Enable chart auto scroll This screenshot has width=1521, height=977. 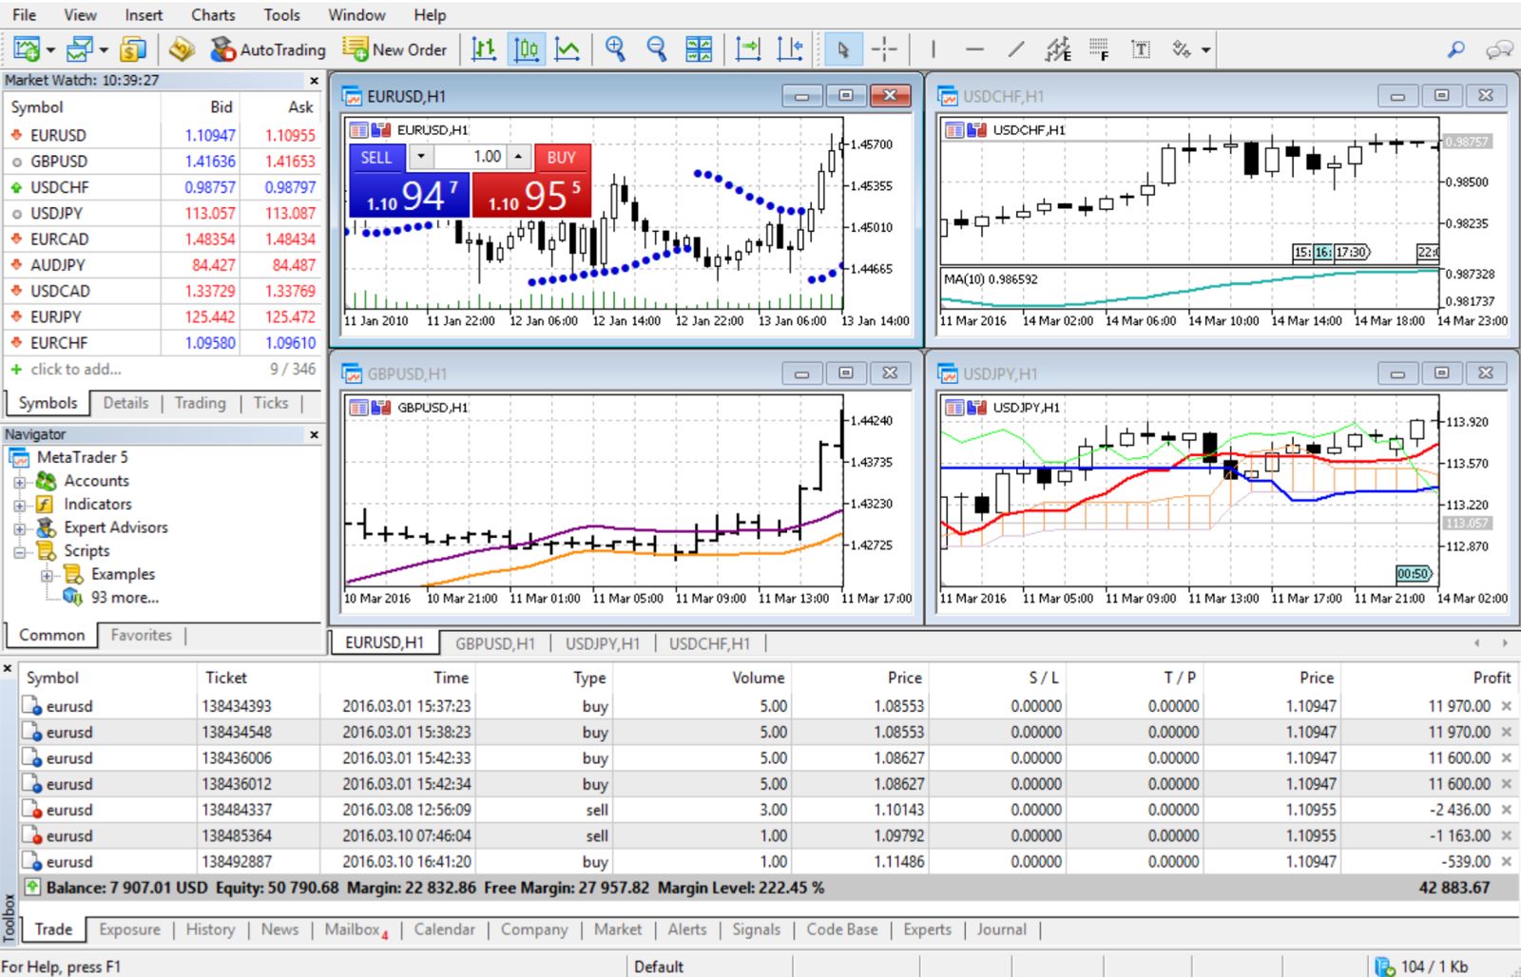point(746,49)
